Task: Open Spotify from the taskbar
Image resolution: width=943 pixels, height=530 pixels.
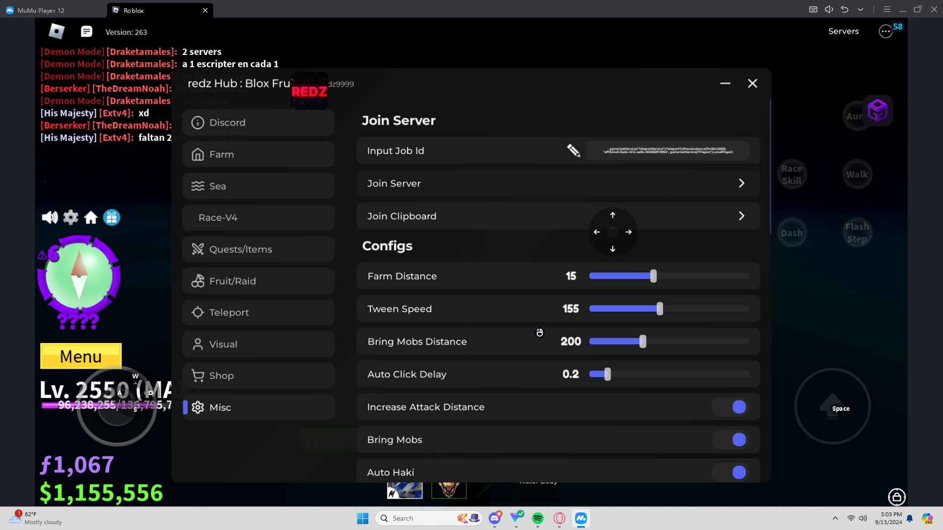Action: point(538,518)
